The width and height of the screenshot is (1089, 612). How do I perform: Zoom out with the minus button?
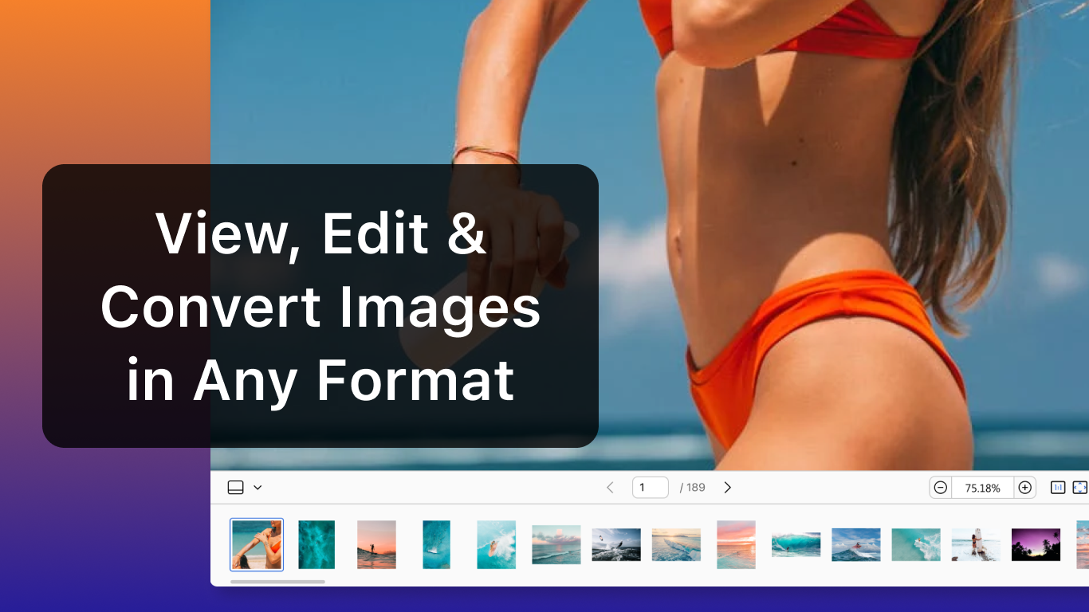click(x=941, y=488)
